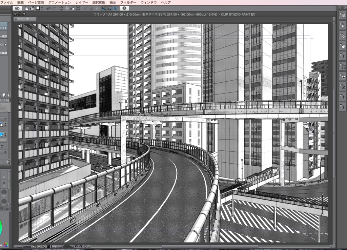Redo using the redo arrow icon
This screenshot has width=347, height=250.
coord(54,8)
